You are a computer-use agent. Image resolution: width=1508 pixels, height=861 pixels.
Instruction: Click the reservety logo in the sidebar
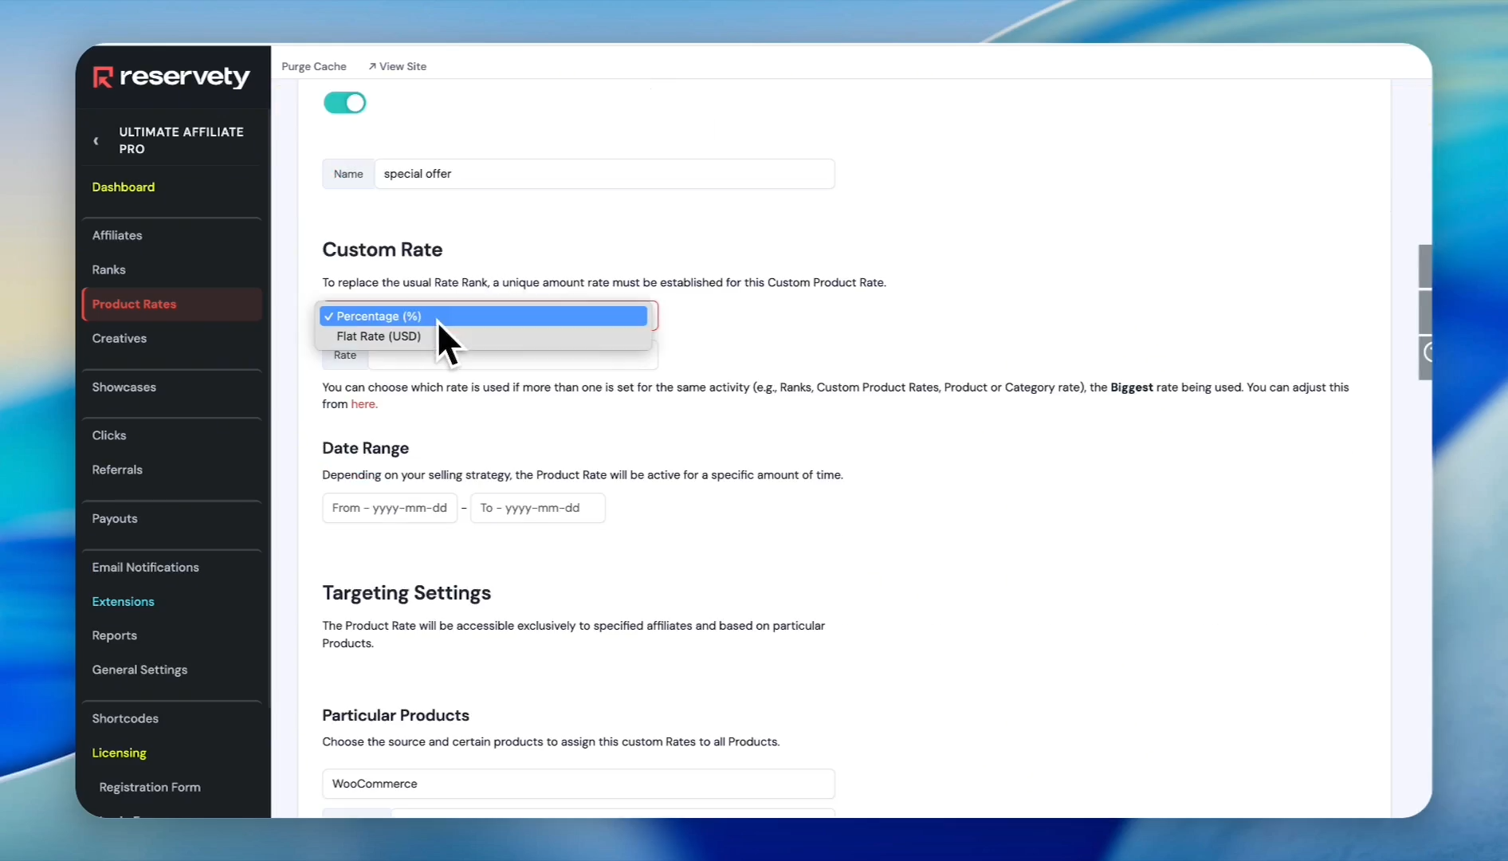(x=171, y=77)
